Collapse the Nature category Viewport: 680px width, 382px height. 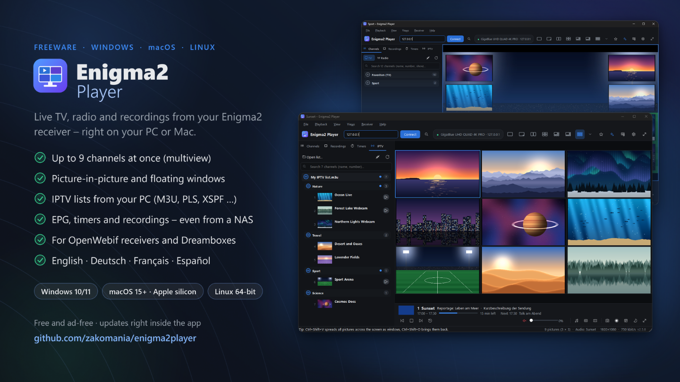308,186
